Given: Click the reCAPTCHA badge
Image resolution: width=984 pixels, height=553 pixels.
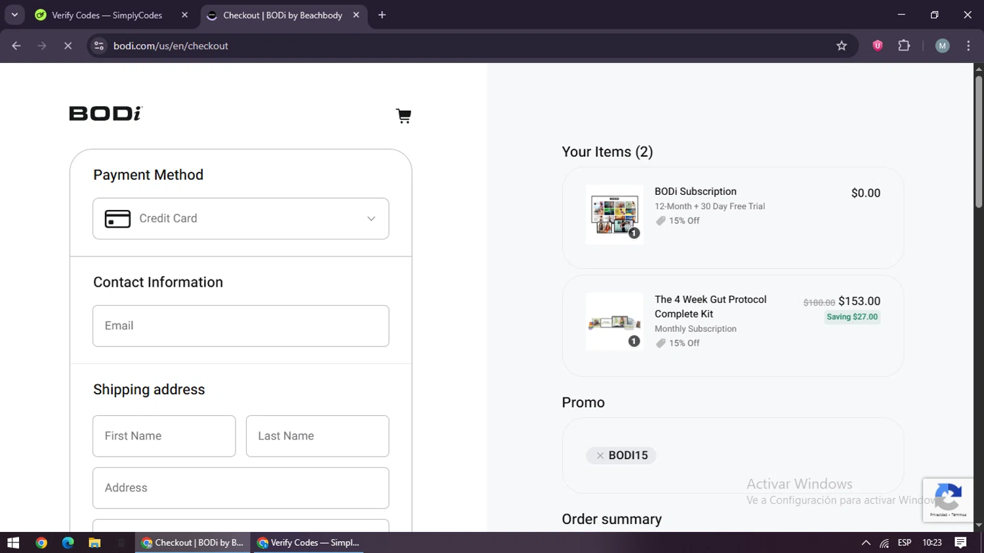Looking at the screenshot, I should 948,500.
